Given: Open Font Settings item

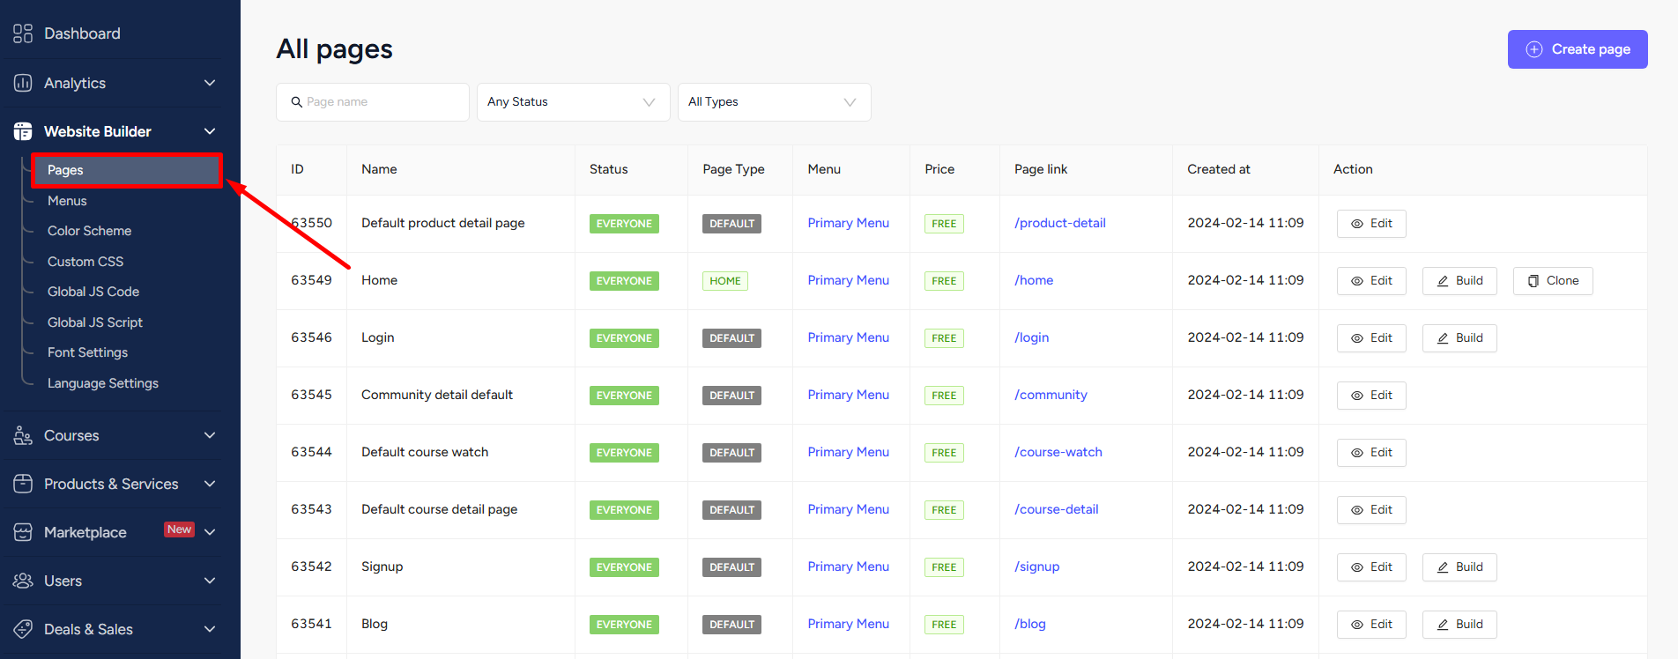Looking at the screenshot, I should pos(87,352).
